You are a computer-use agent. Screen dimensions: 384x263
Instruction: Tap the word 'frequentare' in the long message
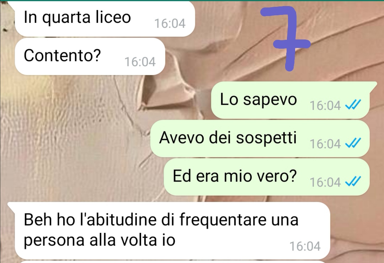click(223, 220)
